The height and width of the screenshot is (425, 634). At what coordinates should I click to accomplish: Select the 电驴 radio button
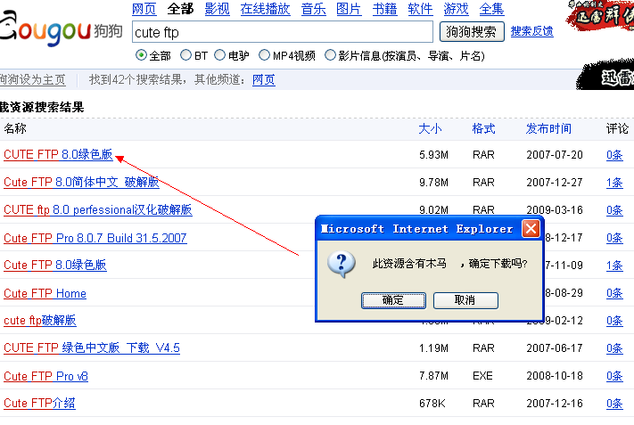219,55
